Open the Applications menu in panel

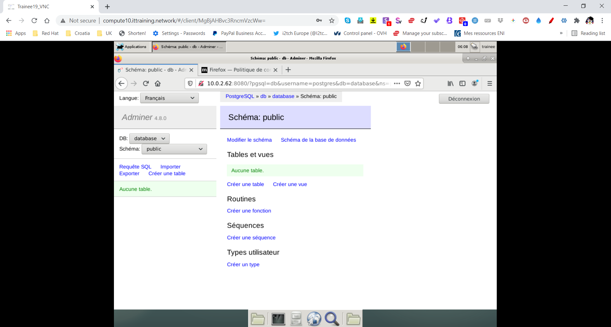131,47
